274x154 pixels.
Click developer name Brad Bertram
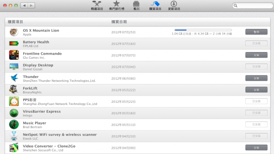[33, 127]
